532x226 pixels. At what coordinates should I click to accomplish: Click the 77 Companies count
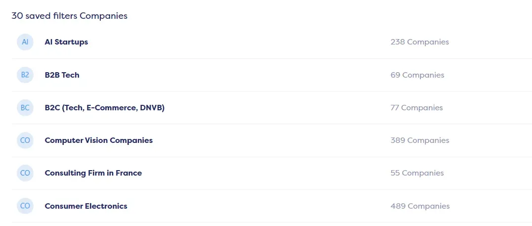pos(416,108)
